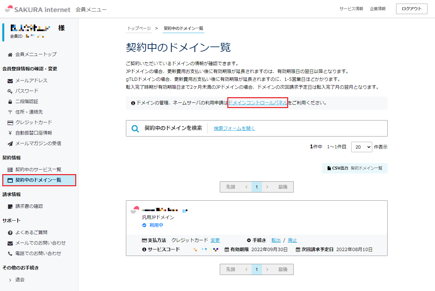
Task: Click the paper plane icon for メールマガジンの受信
Action: [10, 143]
